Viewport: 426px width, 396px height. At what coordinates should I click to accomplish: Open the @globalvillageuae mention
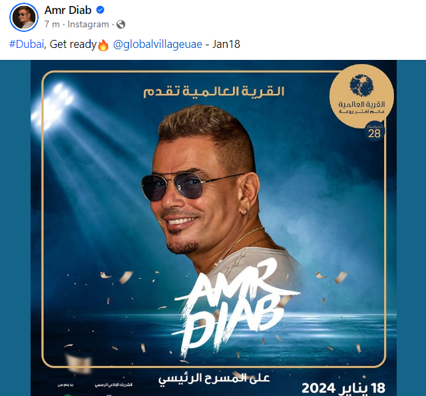point(158,45)
